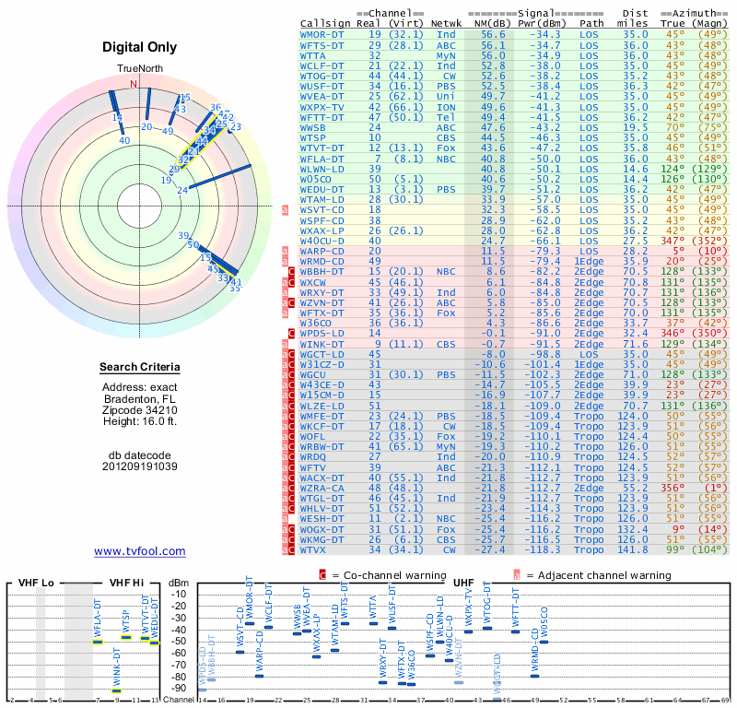Click the WINK-DT bar in VHF chart
Image resolution: width=737 pixels, height=708 pixels.
117,690
